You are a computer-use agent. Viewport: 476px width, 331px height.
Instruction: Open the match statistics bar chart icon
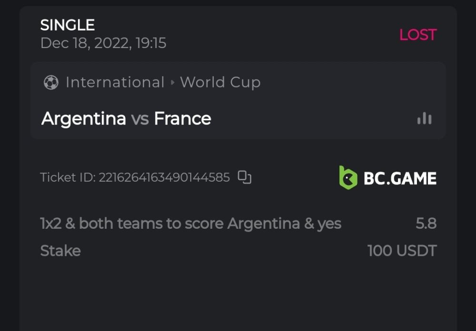pyautogui.click(x=424, y=119)
